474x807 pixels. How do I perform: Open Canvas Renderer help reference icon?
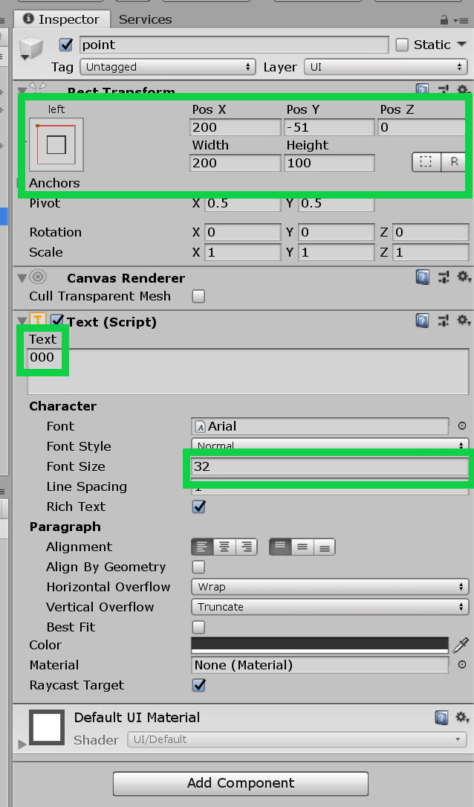pos(422,277)
